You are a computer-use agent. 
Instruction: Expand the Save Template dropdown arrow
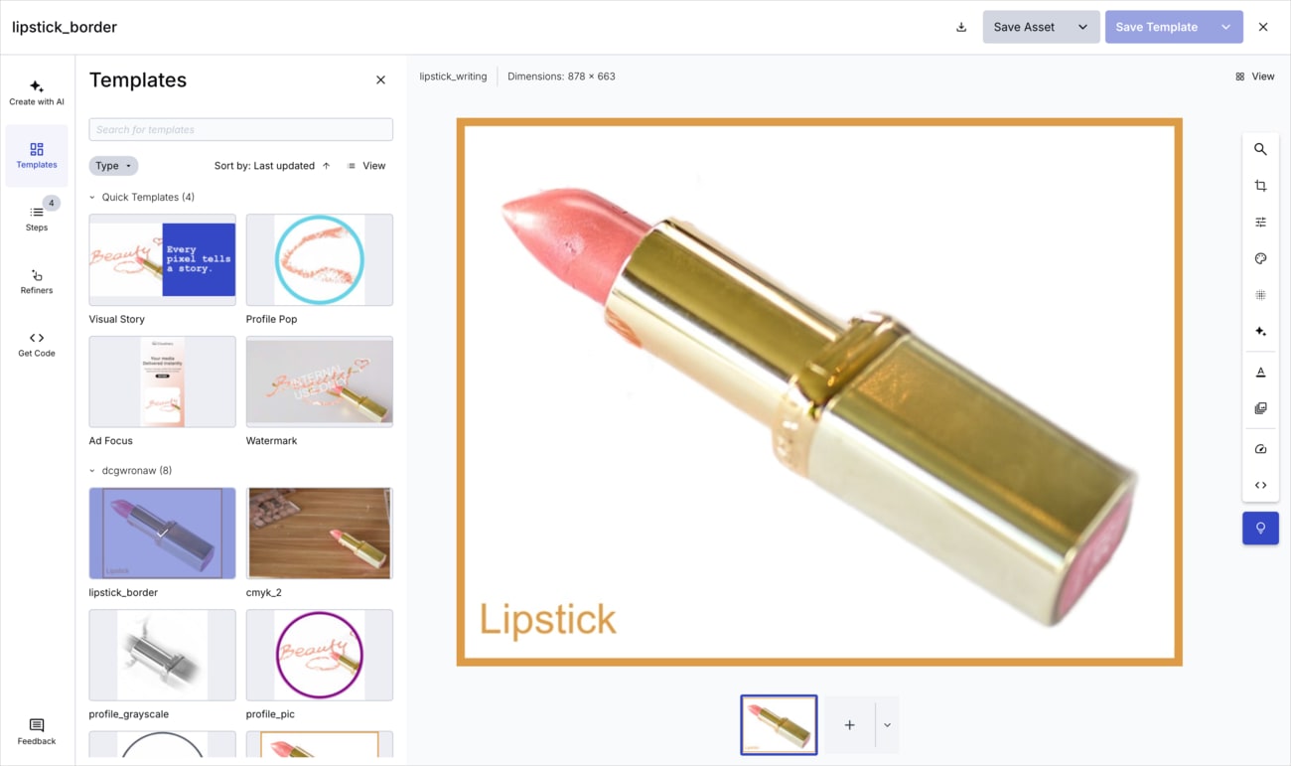coord(1225,27)
